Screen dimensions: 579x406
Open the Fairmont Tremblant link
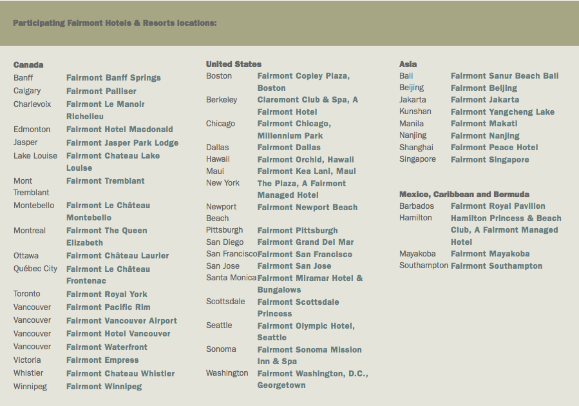coord(105,181)
